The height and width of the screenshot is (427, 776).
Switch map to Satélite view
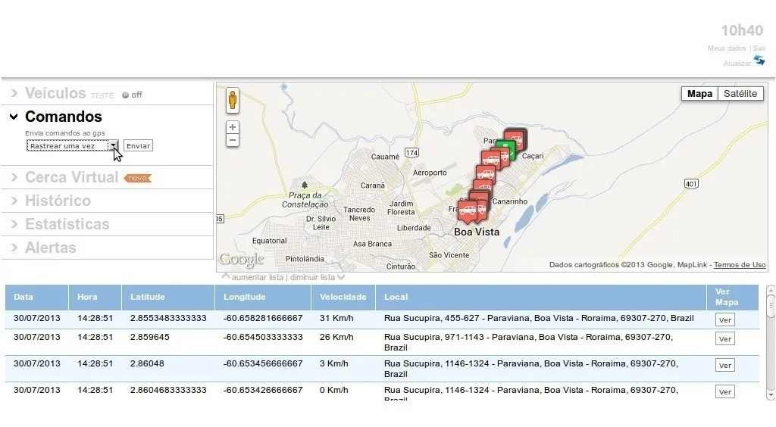[740, 93]
